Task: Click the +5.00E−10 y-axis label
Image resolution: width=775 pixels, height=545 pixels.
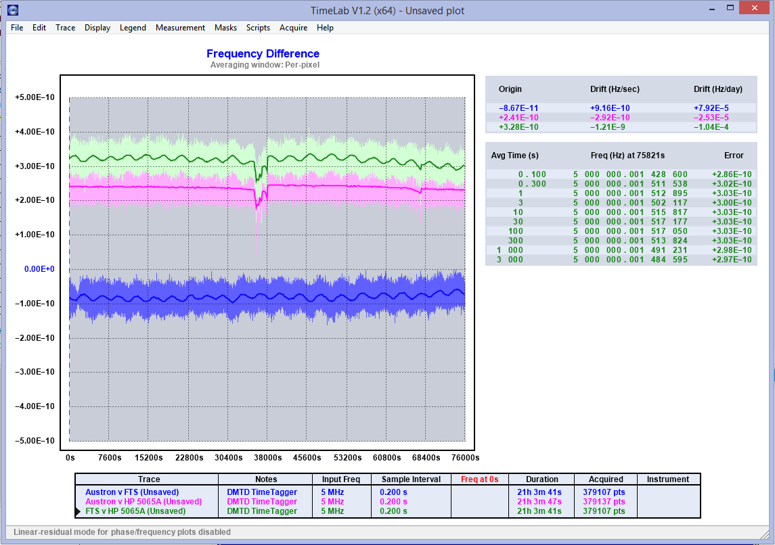Action: (x=35, y=97)
